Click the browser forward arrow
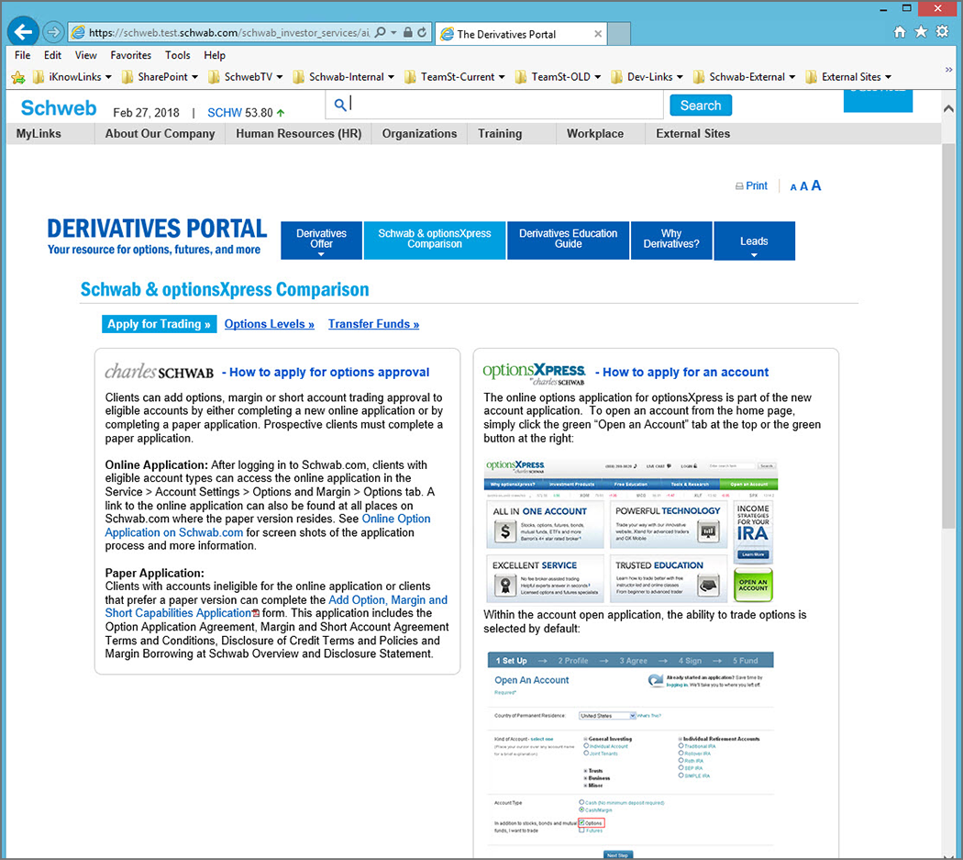This screenshot has height=860, width=963. [x=53, y=32]
